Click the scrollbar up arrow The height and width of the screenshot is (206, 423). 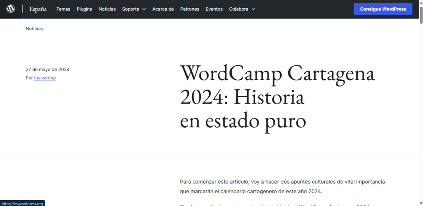point(421,2)
